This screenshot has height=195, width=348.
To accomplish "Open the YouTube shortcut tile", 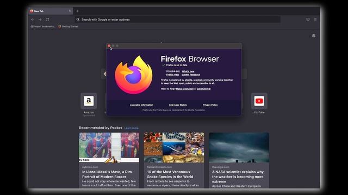I will click(259, 101).
